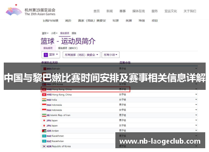Open 赛事 in the top navigation
The image size is (209, 152).
tap(122, 11)
